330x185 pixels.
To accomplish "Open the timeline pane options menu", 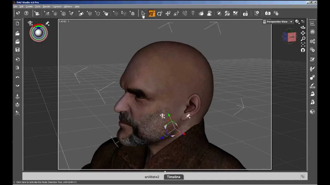I will [x=303, y=177].
